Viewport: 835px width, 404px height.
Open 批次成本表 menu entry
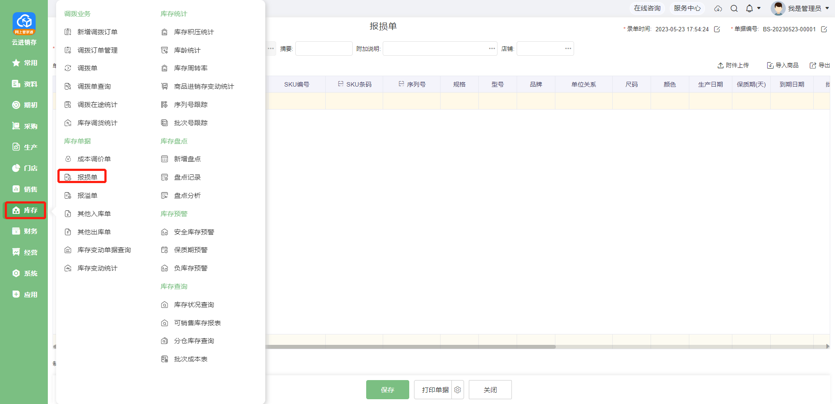click(184, 359)
